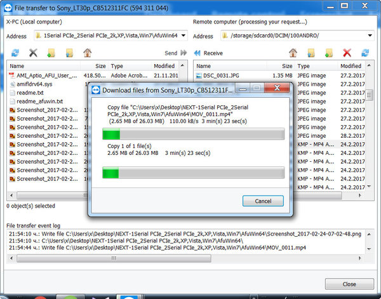Screen dimensions: 381x299
Task: Click the Close button of the file transfer window
Action: point(349,284)
